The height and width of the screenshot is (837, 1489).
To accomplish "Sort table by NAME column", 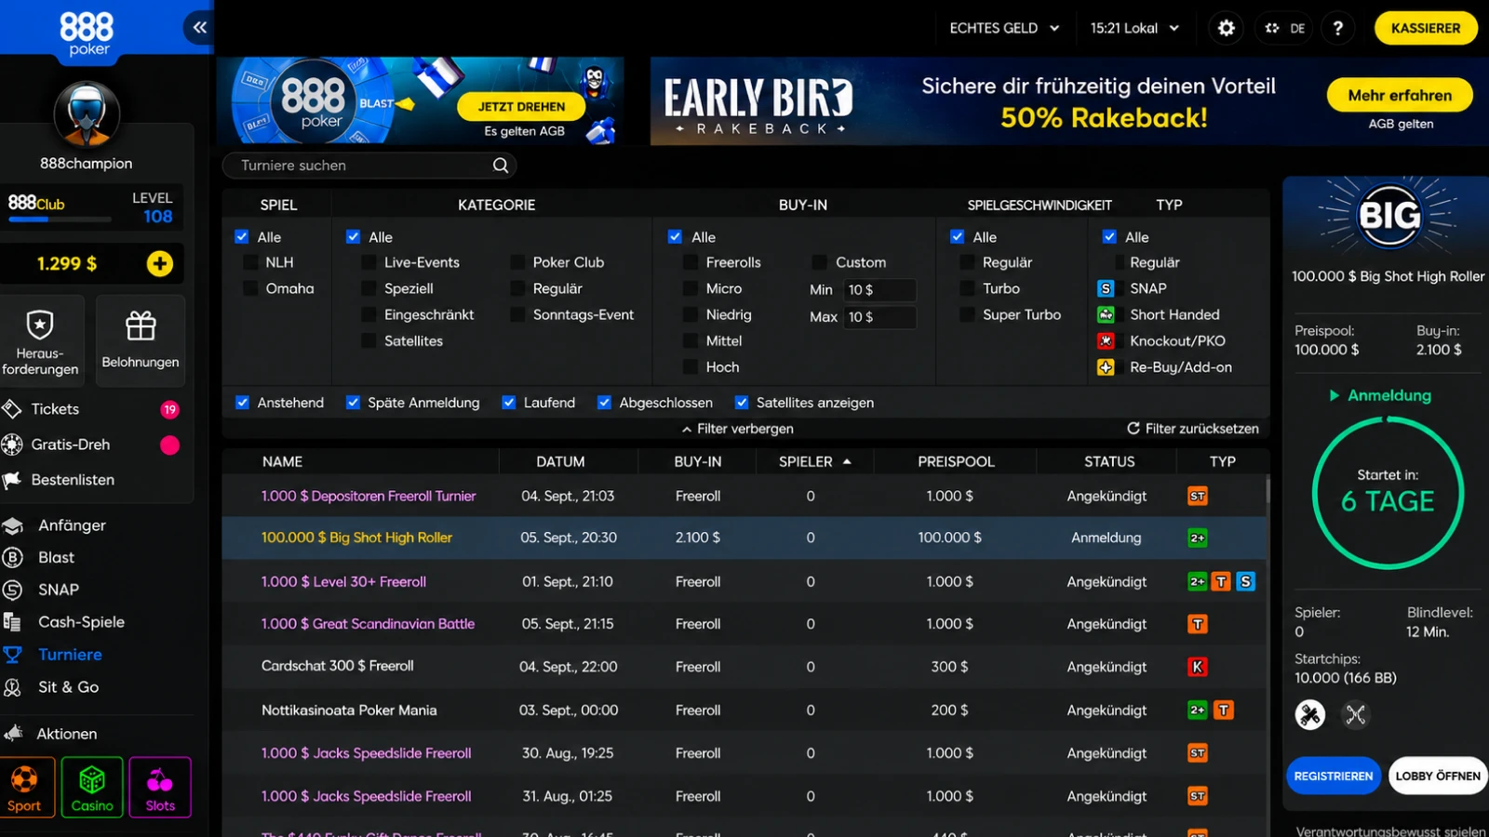I will point(283,461).
